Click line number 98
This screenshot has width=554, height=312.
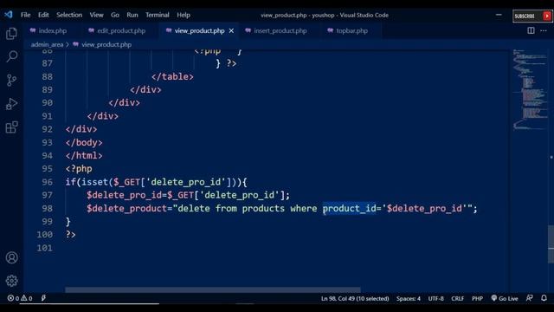[x=47, y=208]
